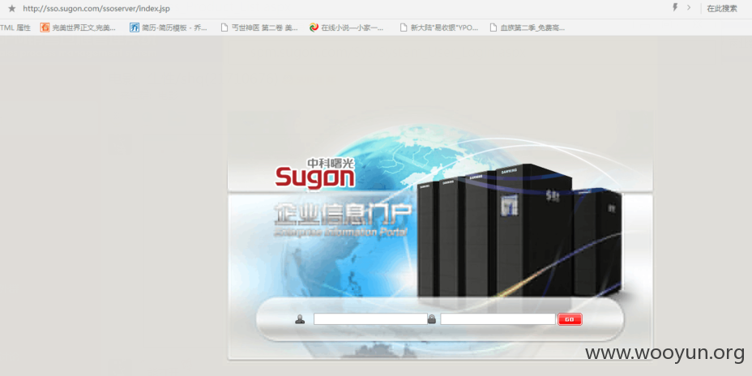752x376 pixels.
Task: Click the 企业信息门户 portal title
Action: click(343, 215)
